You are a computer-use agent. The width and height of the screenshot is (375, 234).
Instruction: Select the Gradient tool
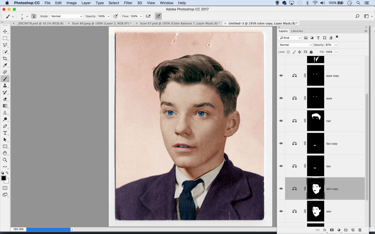point(5,106)
